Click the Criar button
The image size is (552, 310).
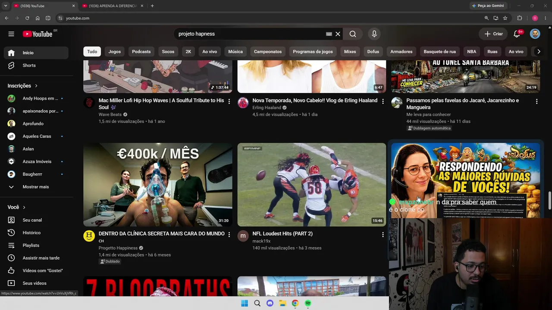493,34
